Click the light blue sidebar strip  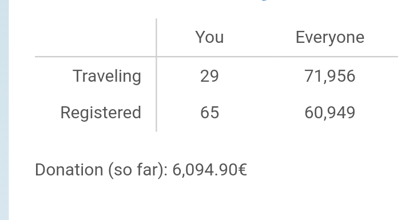click(5, 110)
